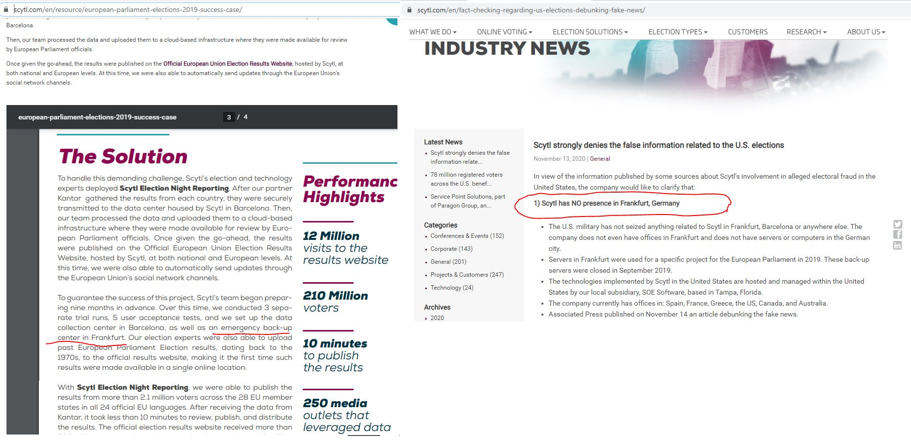Viewport: 911px width, 440px height.
Task: Click the lock icon in left browser address bar
Action: point(6,9)
